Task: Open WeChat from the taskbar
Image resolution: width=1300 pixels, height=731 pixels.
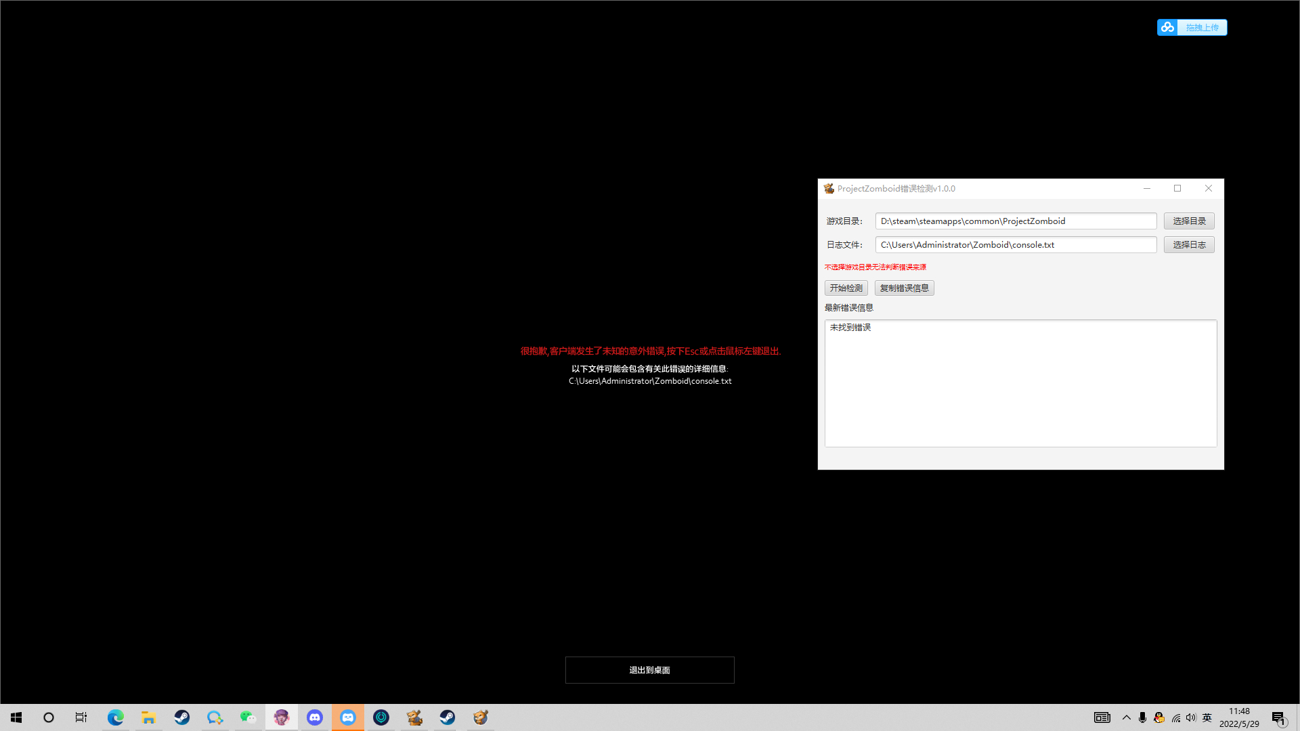Action: [248, 717]
